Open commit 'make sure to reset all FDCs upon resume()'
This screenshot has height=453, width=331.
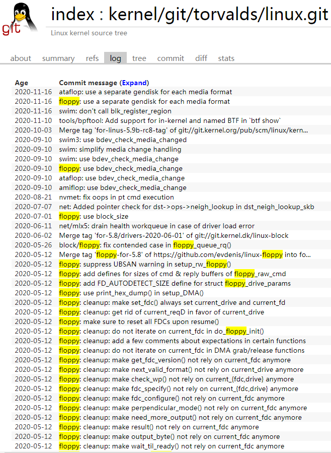click(x=139, y=321)
